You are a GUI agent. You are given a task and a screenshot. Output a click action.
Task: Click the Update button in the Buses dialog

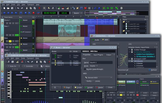click(89, 88)
